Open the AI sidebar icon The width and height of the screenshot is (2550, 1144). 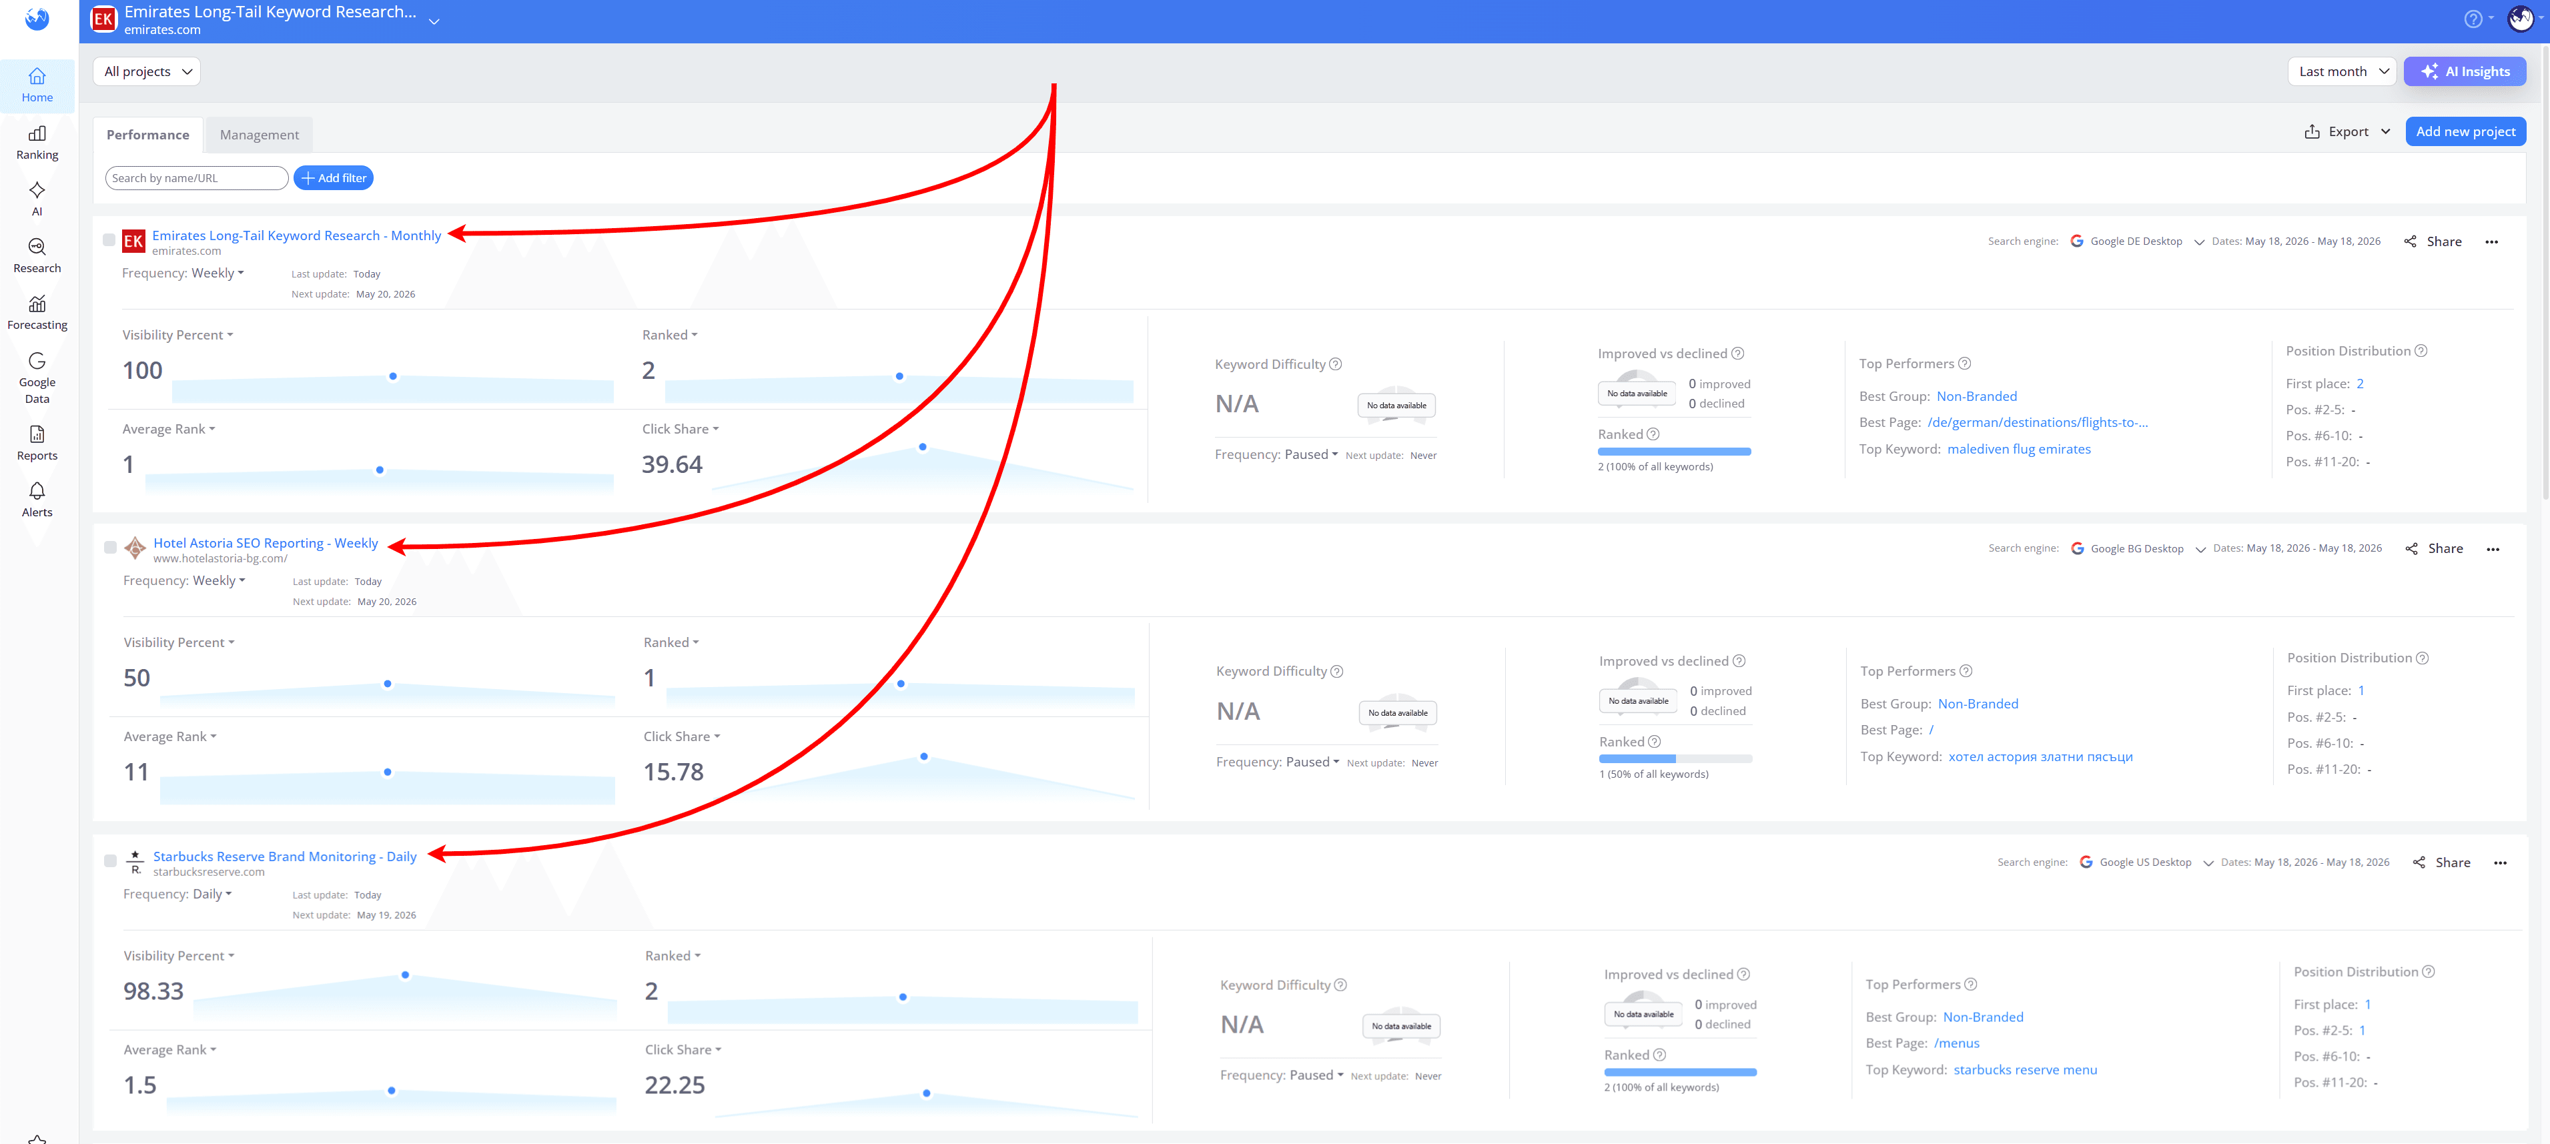[x=37, y=199]
